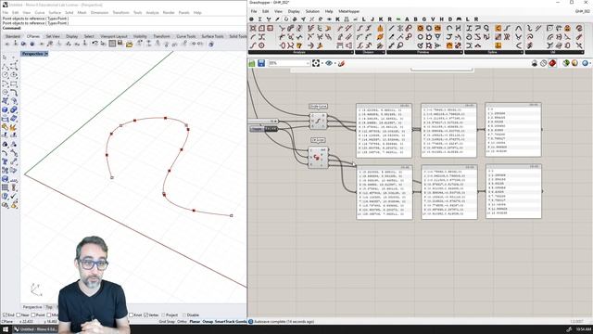The height and width of the screenshot is (334, 593).
Task: Expand the Primitive panel bar in Grasshopper
Action: pyautogui.click(x=424, y=52)
